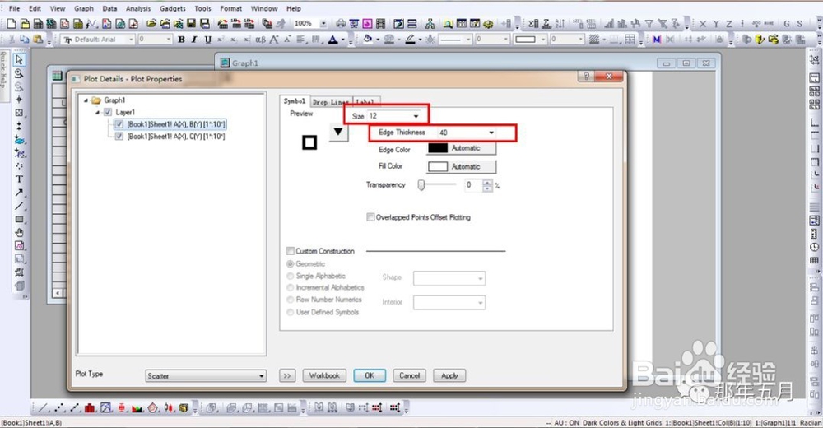Click the Open folder icon in toolbar

151,23
